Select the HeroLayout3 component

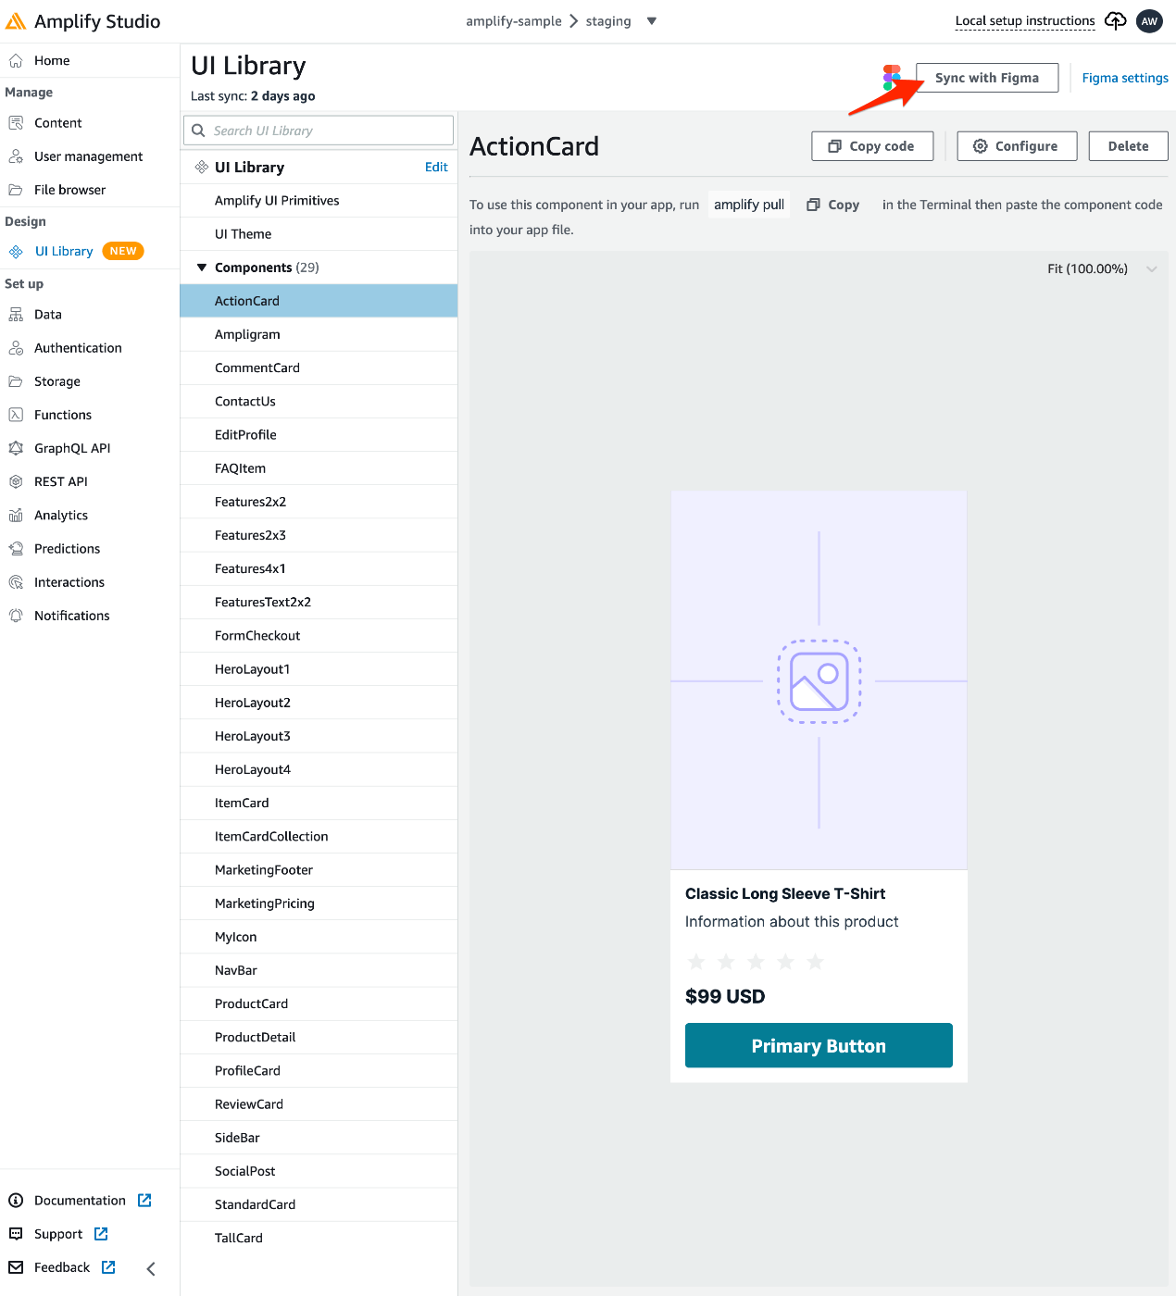(319, 736)
